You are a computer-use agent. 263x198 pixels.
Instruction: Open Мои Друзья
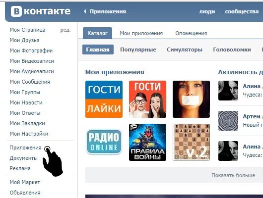24,40
